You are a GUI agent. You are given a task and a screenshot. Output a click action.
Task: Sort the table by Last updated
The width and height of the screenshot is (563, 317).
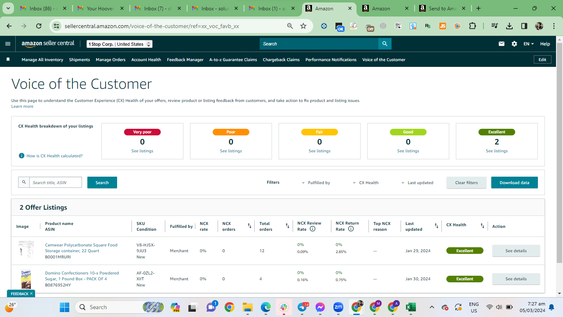pyautogui.click(x=436, y=226)
